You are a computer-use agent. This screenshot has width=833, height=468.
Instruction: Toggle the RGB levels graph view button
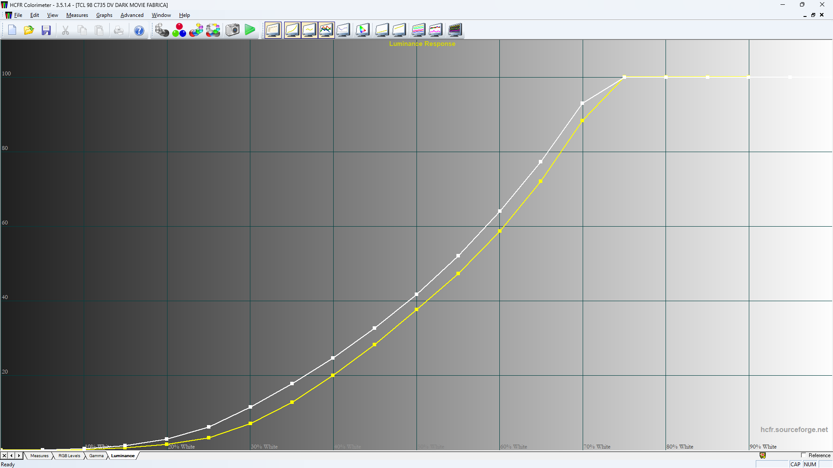326,30
